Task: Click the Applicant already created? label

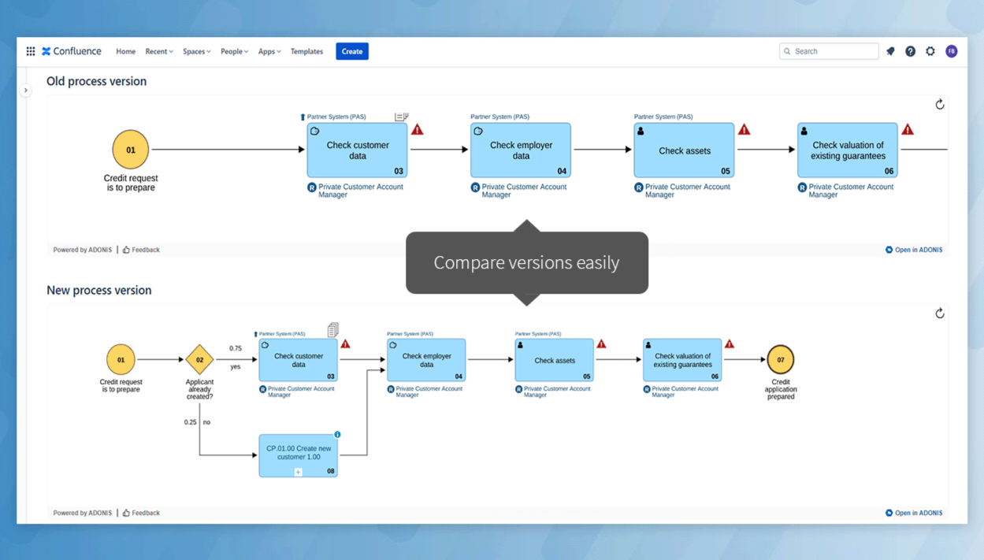Action: (199, 389)
